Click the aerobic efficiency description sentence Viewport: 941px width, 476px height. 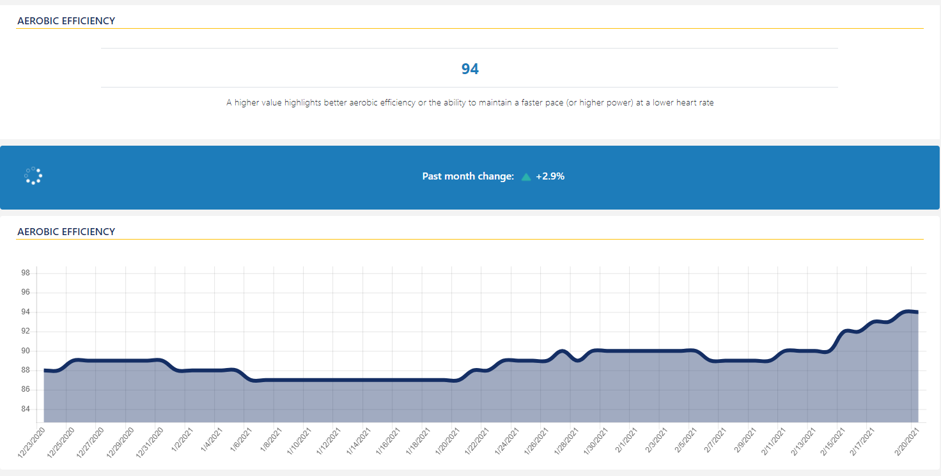click(470, 102)
